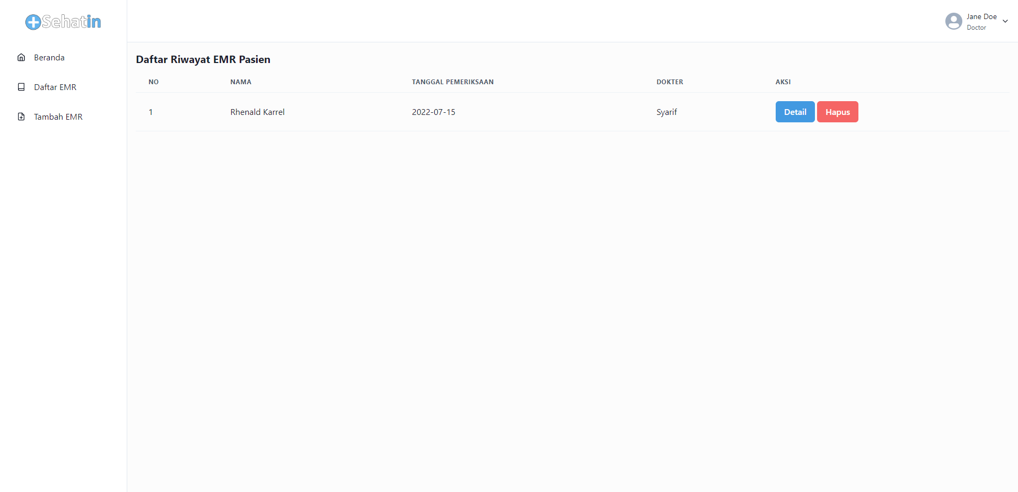The height and width of the screenshot is (492, 1018).
Task: Click the Beranda home icon
Action: 21,57
